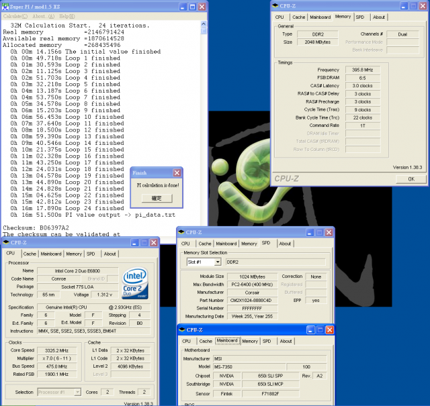Close the CPU-Z SPD window

[329, 233]
